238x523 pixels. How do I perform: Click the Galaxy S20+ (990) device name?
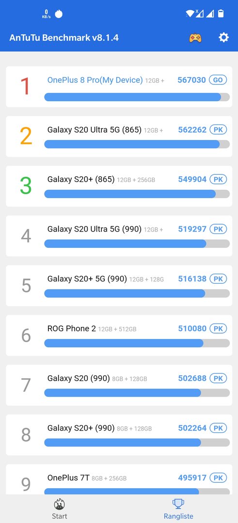[x=81, y=428]
